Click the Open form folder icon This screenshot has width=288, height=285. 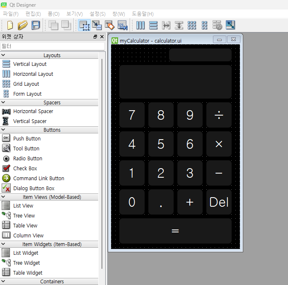(x=23, y=25)
